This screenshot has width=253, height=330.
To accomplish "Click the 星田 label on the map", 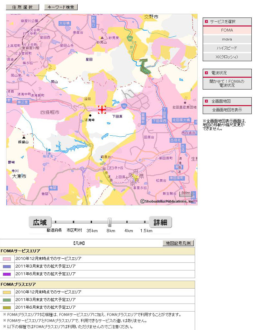I will pos(89,60).
